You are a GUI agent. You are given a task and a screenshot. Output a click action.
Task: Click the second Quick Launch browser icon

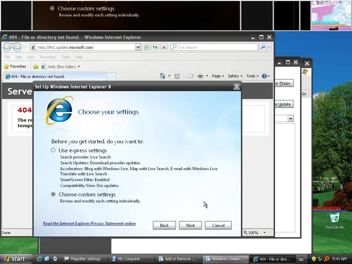(x=47, y=259)
